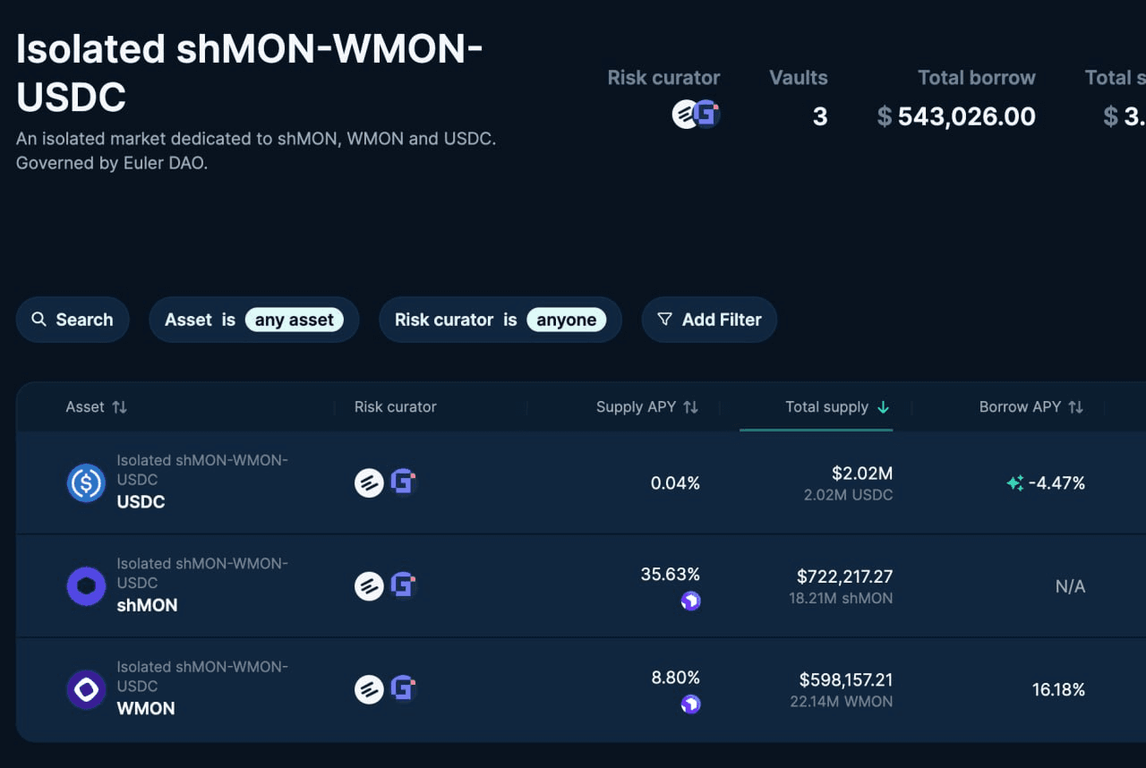Click the USDC token icon

pyautogui.click(x=86, y=483)
